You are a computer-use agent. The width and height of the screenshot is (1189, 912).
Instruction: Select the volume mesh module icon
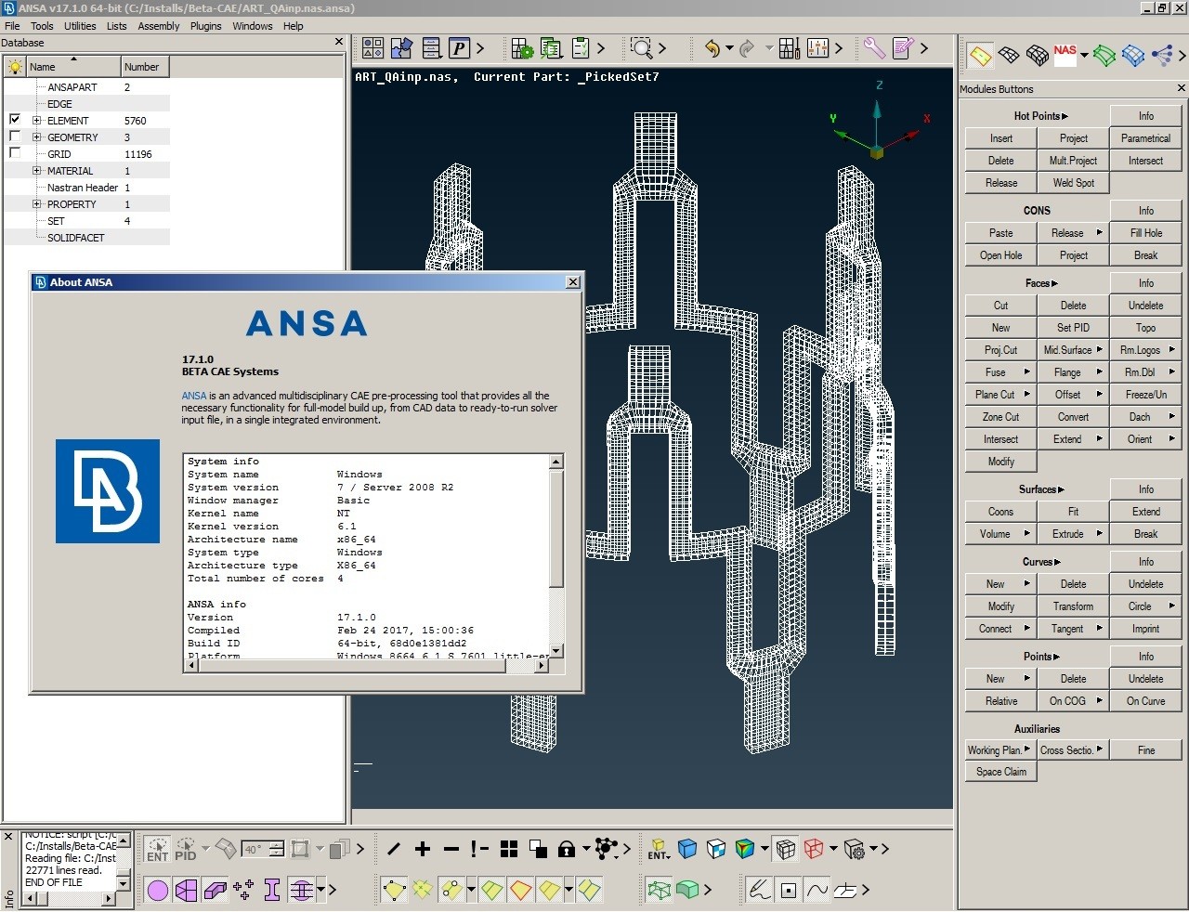[x=1038, y=56]
